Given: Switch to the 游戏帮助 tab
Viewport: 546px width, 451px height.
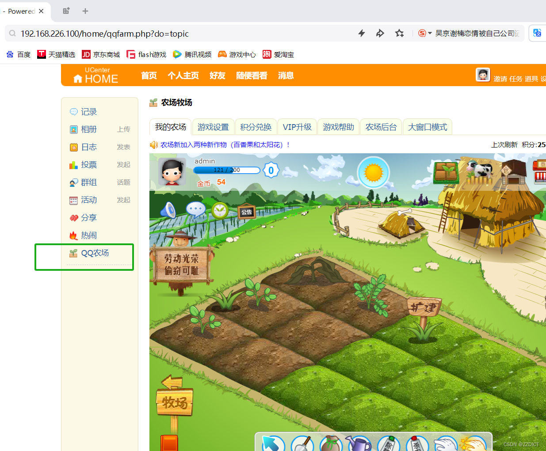Looking at the screenshot, I should (x=339, y=127).
